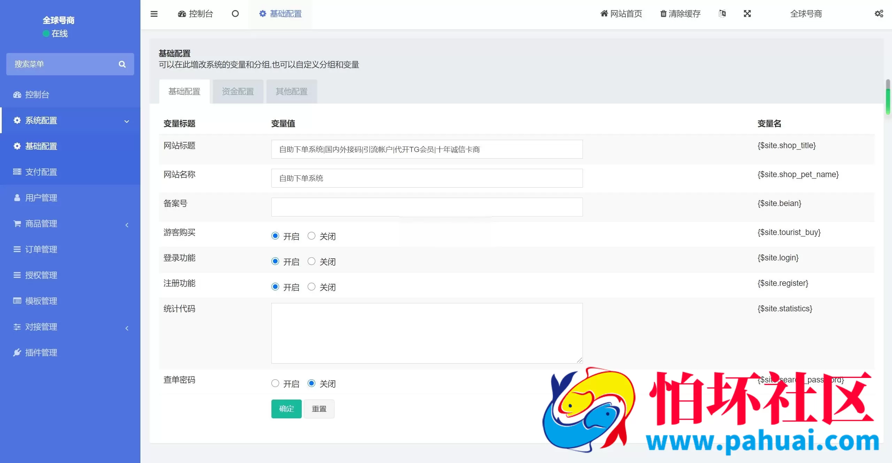Screen dimensions: 892x463
Task: Open the translate language icon in the top bar
Action: tap(722, 14)
